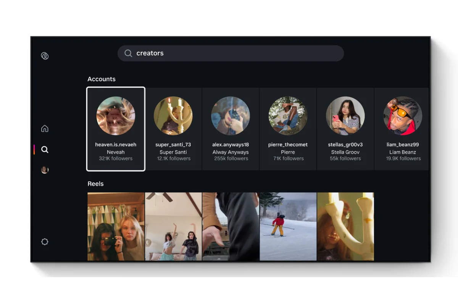Click the 71K followers text
The image size is (458, 297).
(x=289, y=158)
